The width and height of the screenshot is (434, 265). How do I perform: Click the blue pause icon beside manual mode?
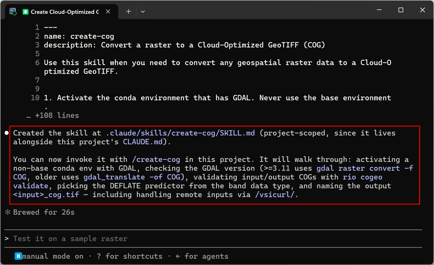click(18, 256)
